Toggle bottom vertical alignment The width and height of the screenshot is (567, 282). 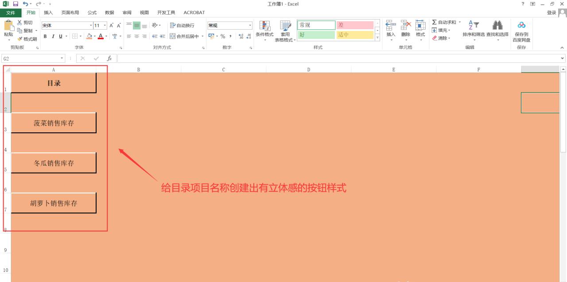(x=144, y=26)
